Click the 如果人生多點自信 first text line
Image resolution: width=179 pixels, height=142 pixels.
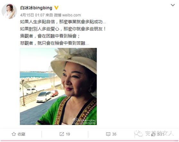(x=63, y=22)
